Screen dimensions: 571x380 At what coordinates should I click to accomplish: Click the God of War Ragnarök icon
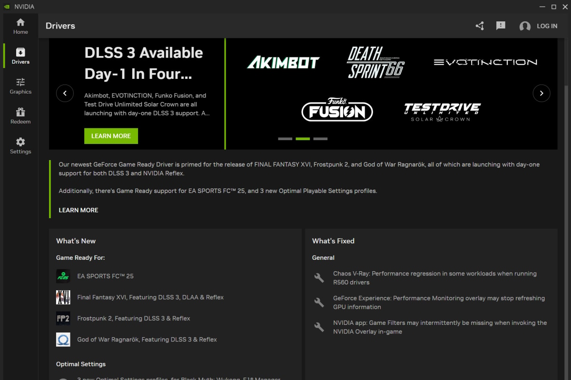click(x=63, y=340)
